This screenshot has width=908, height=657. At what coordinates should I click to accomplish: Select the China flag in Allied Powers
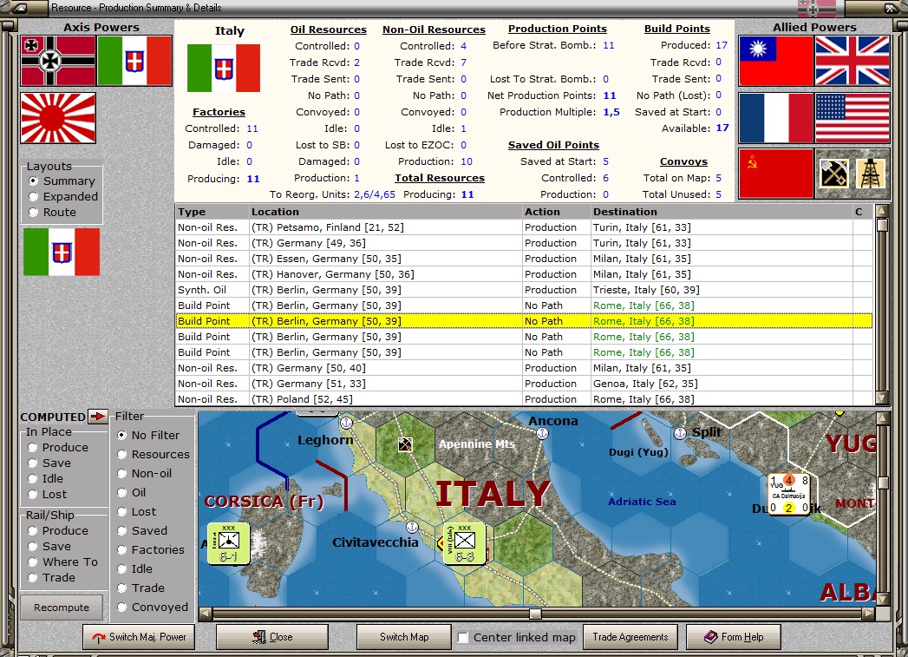tap(776, 61)
